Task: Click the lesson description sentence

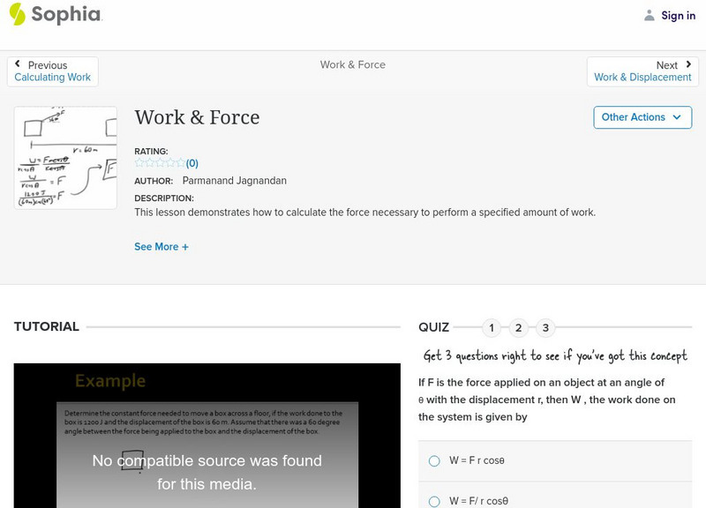Action: click(364, 213)
